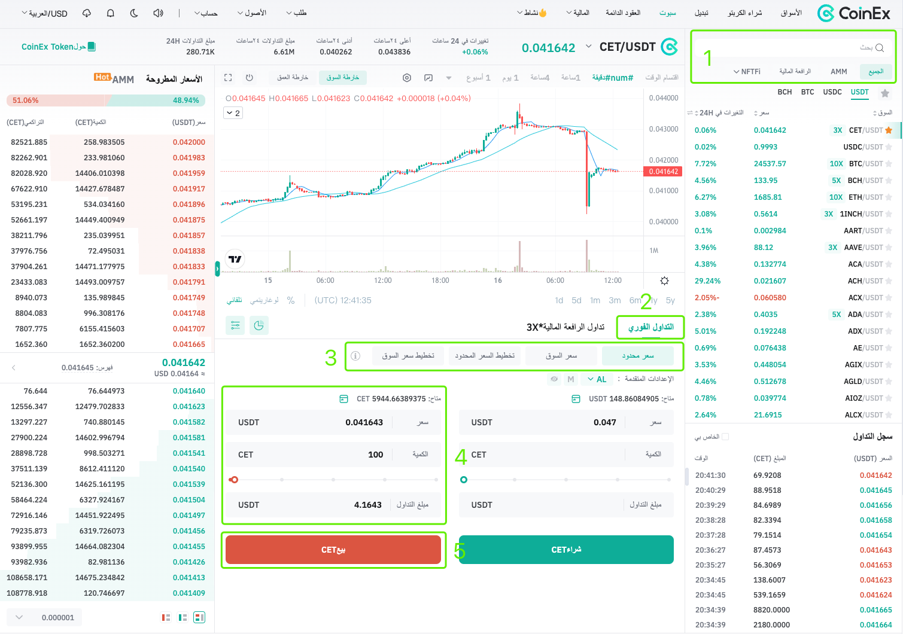
Task: Unfavorite CET/USDT with the orange star
Action: click(889, 130)
